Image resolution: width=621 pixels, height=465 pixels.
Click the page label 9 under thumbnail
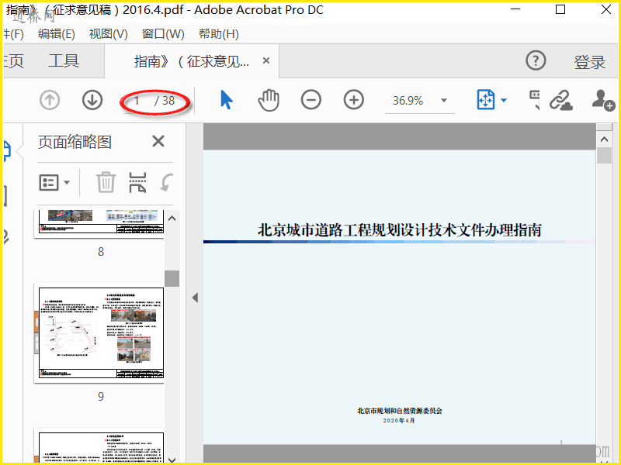pos(101,397)
